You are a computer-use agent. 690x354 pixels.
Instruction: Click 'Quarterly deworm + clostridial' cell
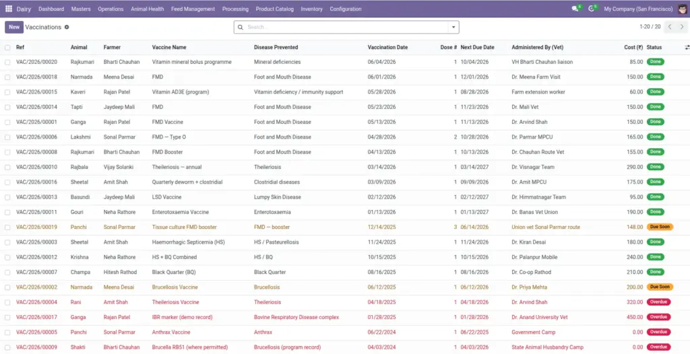[187, 182]
